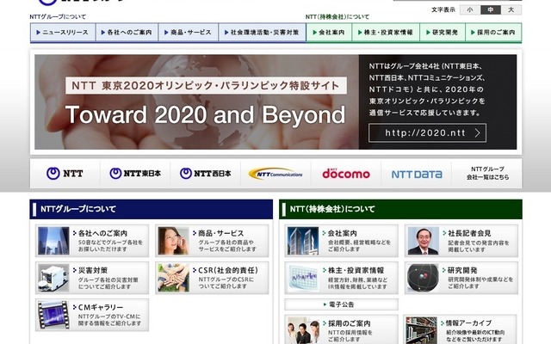The image size is (551, 344).
Task: Click 記者会見での発言内容を description text
Action: pos(479,243)
